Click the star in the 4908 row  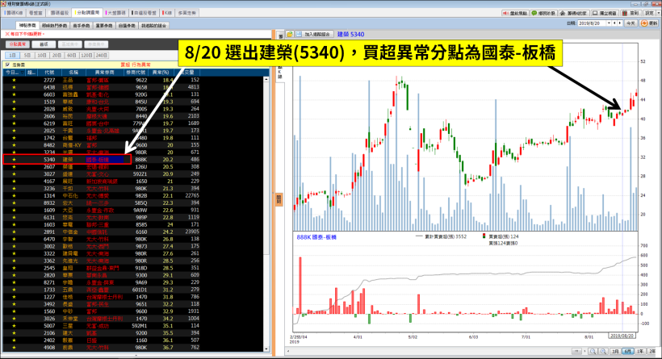pyautogui.click(x=14, y=348)
